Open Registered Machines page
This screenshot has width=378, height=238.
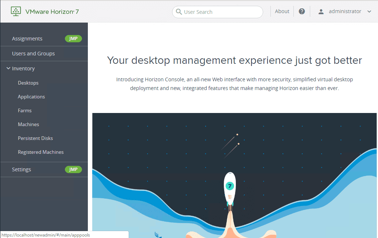tap(40, 152)
